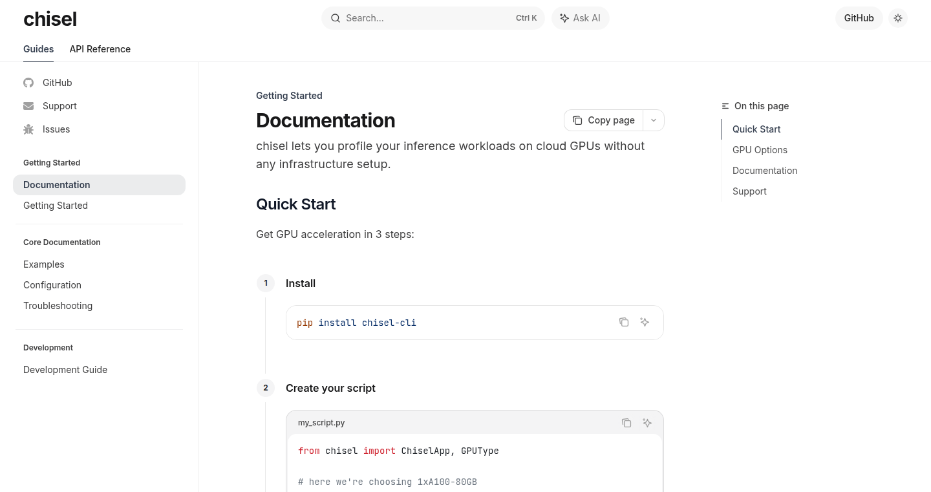Click the my_script.py file name label
Screen dimensions: 931x492
[x=321, y=423]
